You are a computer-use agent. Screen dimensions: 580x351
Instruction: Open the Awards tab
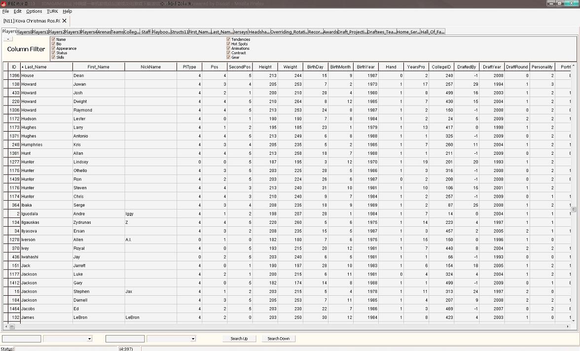[x=330, y=32]
